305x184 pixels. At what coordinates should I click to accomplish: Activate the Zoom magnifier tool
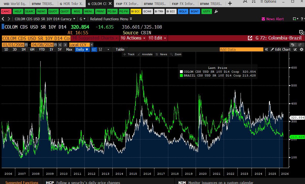(176, 54)
